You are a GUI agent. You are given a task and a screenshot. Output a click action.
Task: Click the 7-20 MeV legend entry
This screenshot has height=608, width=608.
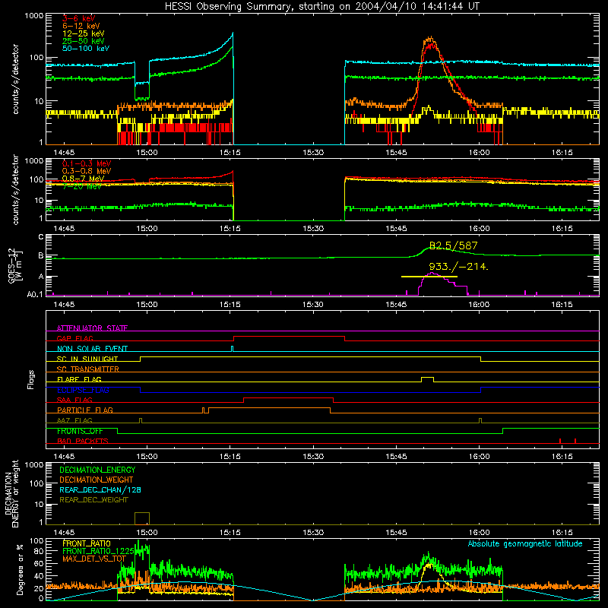82,186
